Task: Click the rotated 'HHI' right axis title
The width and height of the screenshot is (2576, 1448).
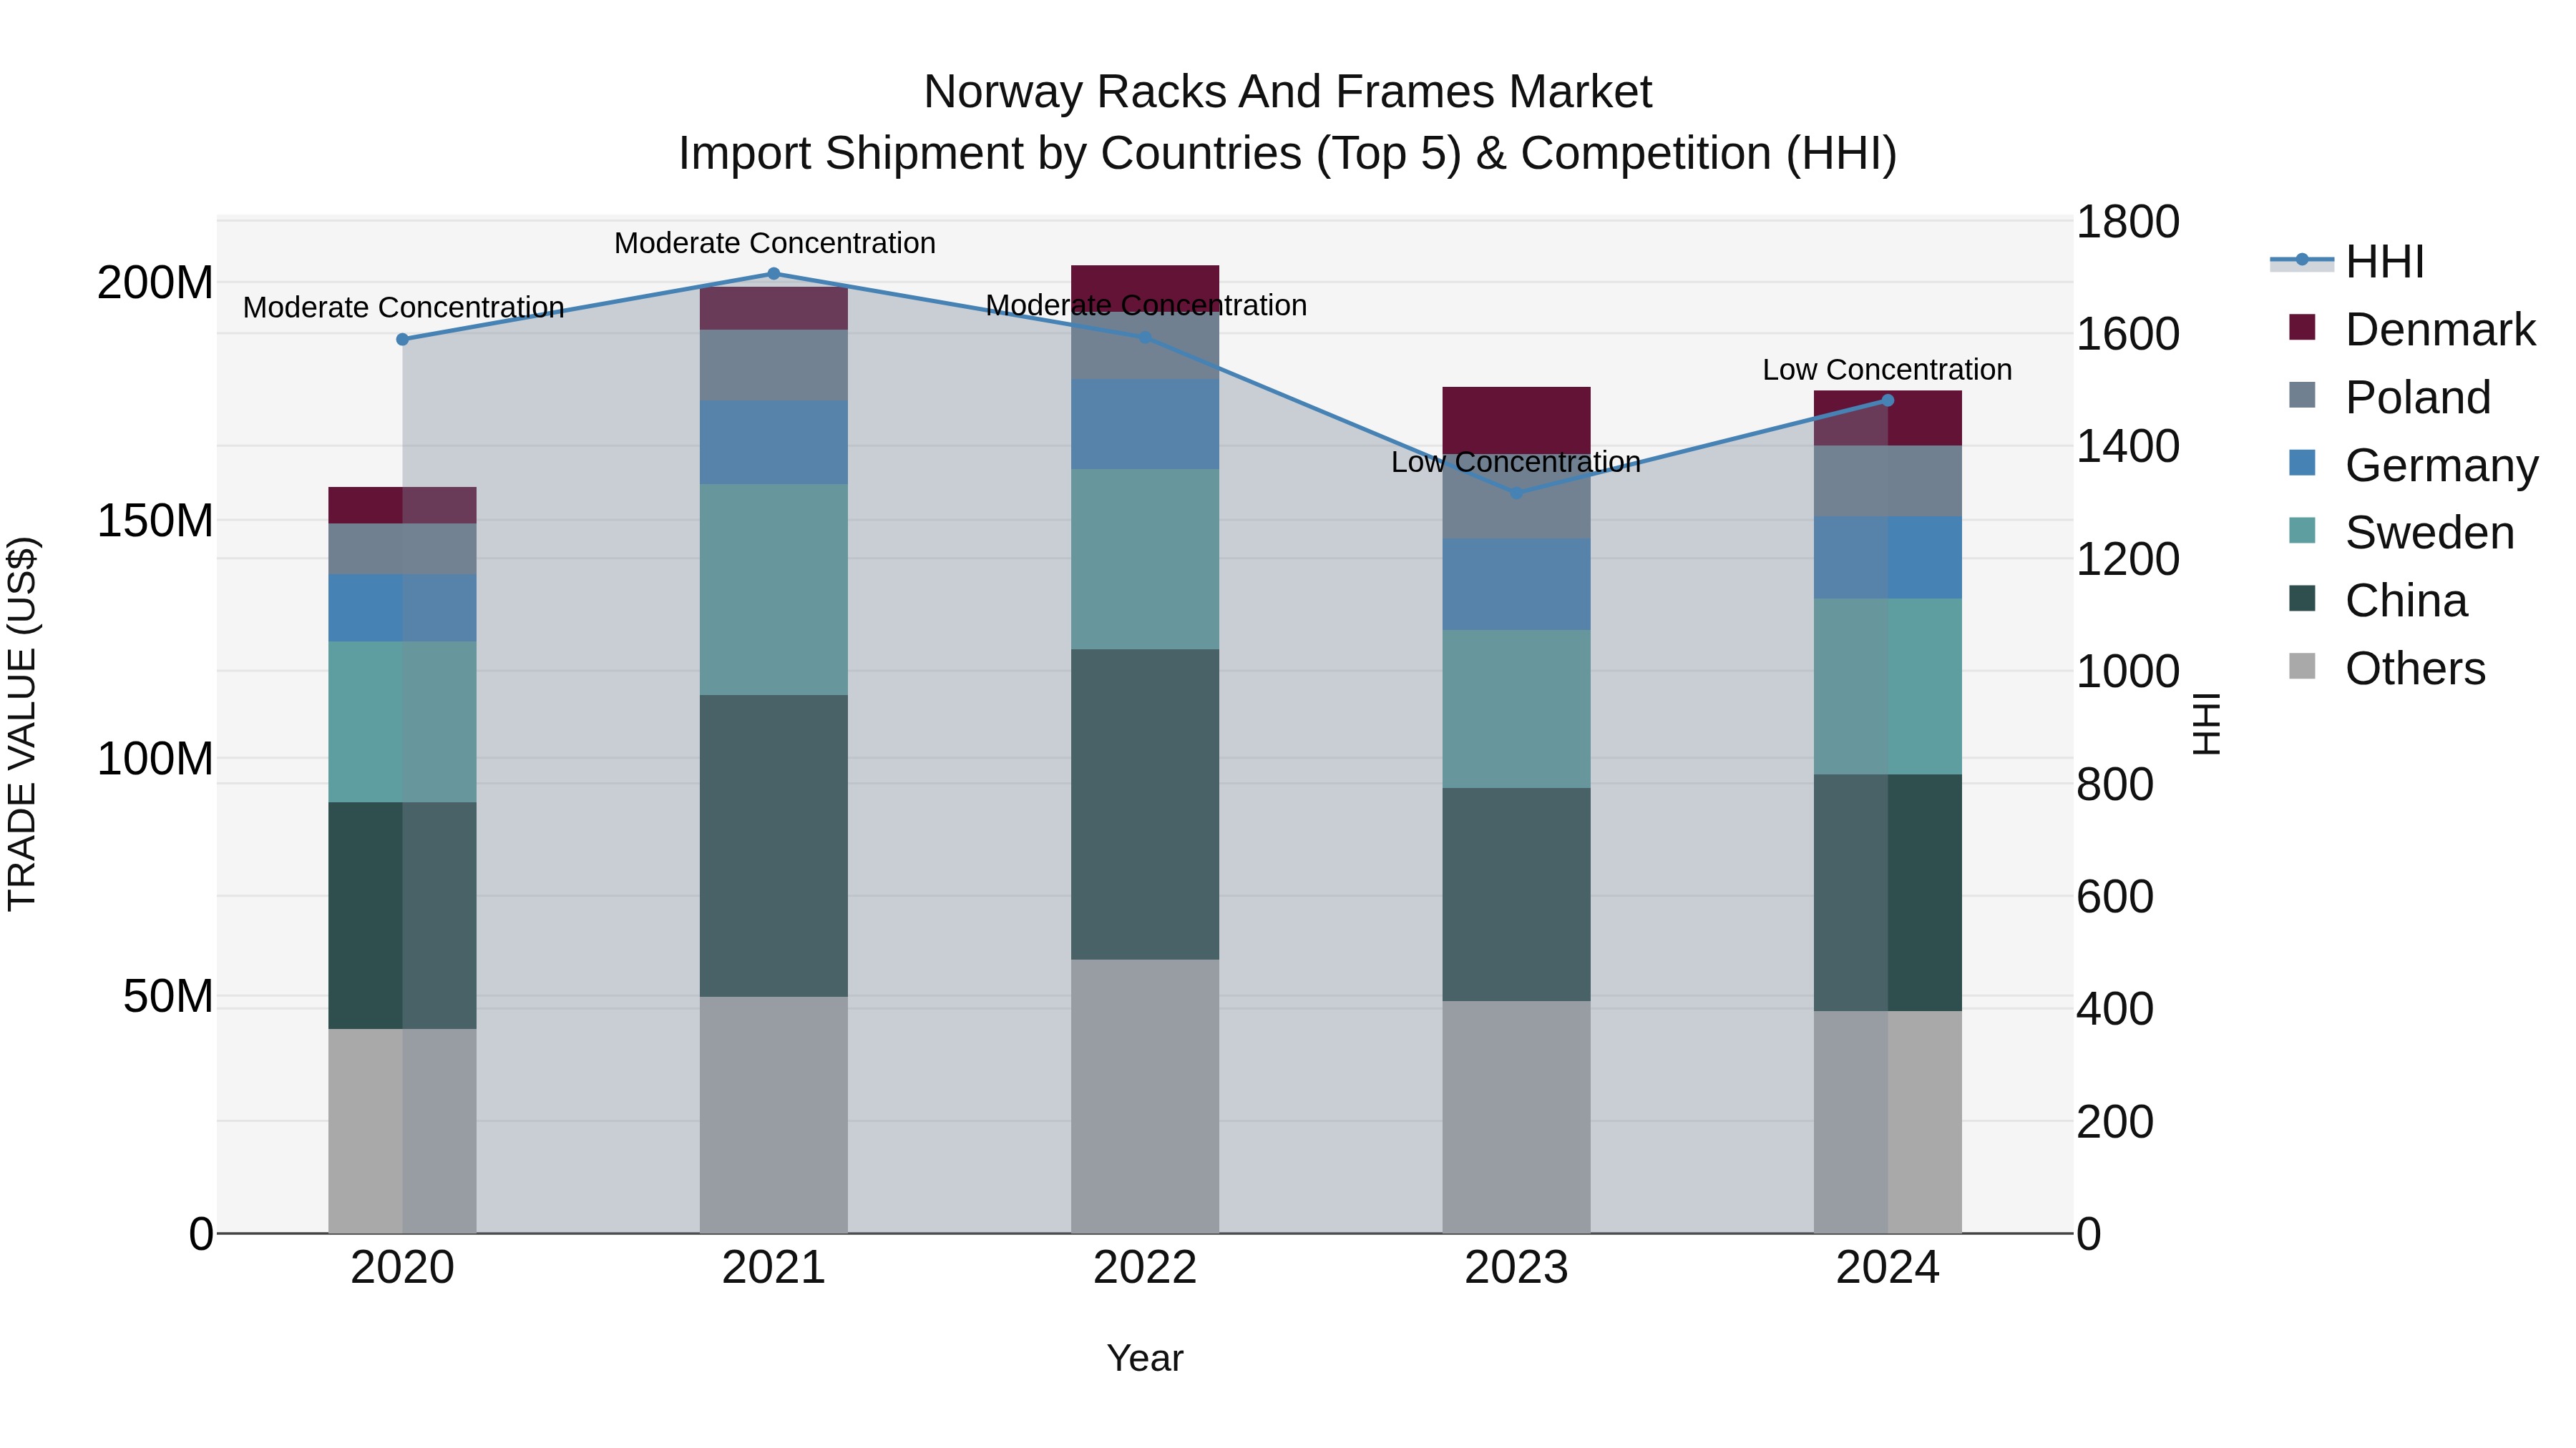Action: pos(2206,724)
